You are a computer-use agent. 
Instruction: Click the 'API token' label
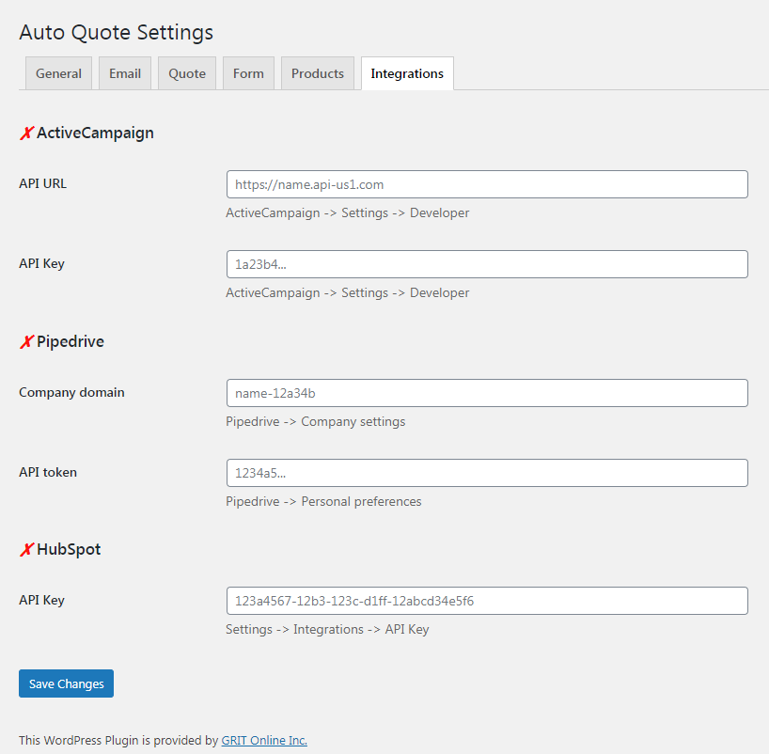[x=48, y=472]
